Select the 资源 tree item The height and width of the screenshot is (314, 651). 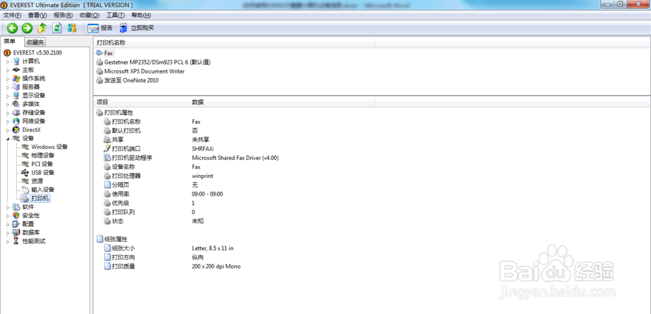[x=37, y=181]
